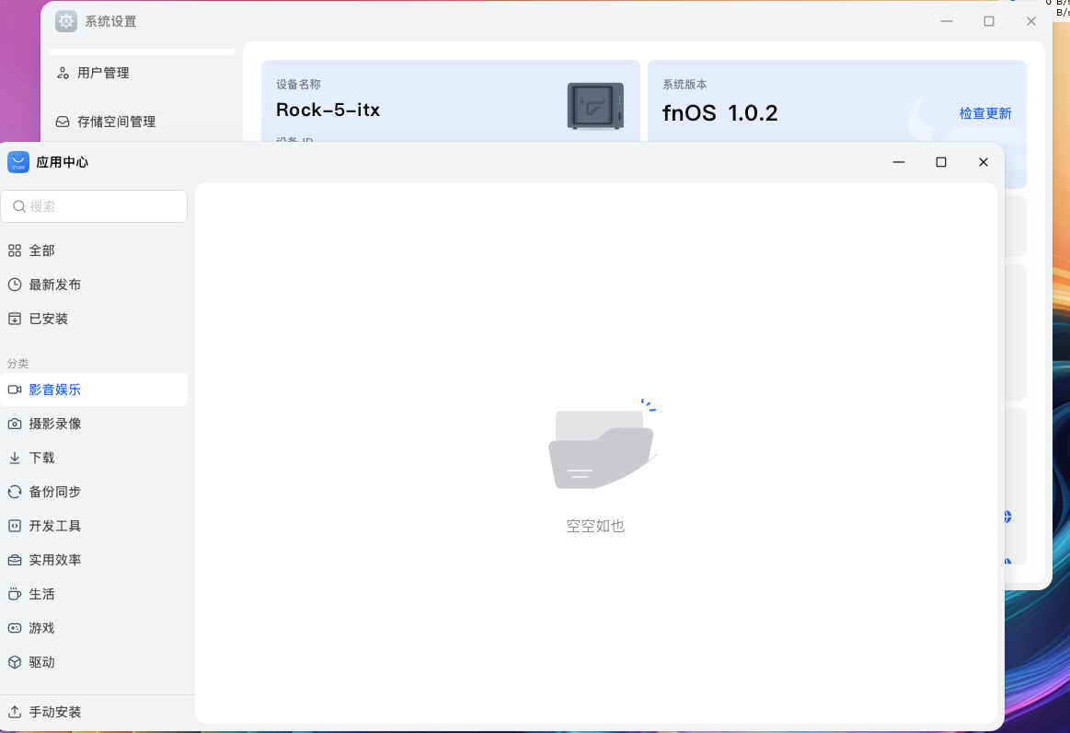The width and height of the screenshot is (1070, 733).
Task: Click the grid icon beside 全部
Action: pyautogui.click(x=15, y=250)
